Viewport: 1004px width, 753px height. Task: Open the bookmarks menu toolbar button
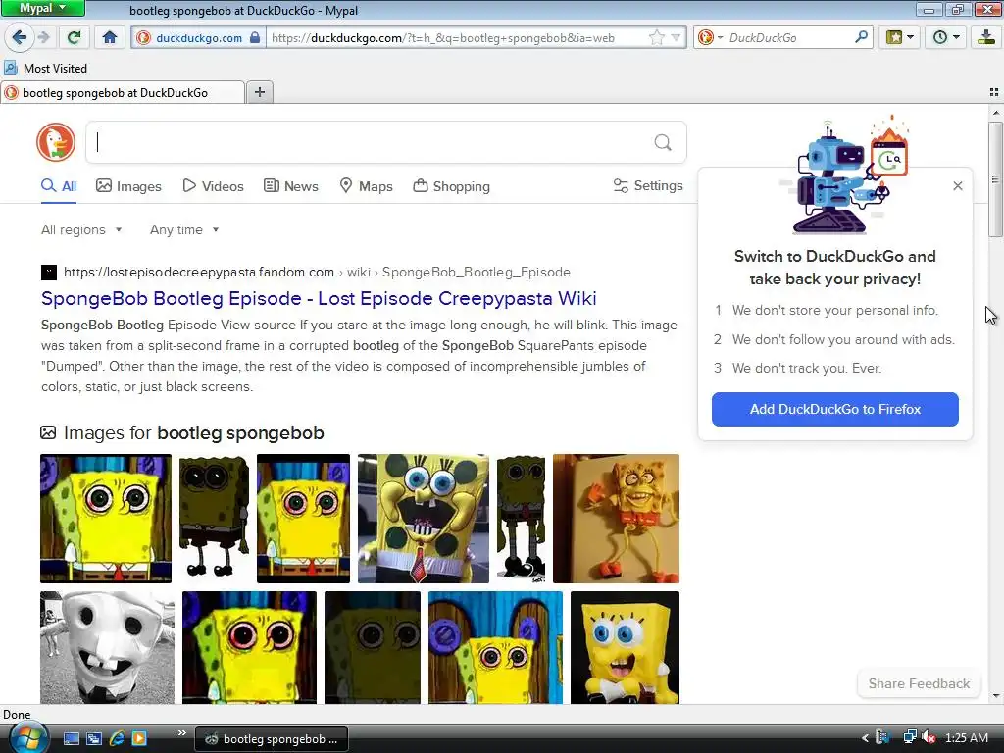pos(899,38)
